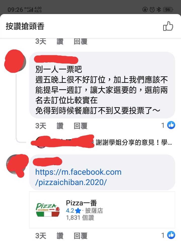Tap the battery indicator showing 96
The width and height of the screenshot is (181, 241).
click(x=168, y=10)
